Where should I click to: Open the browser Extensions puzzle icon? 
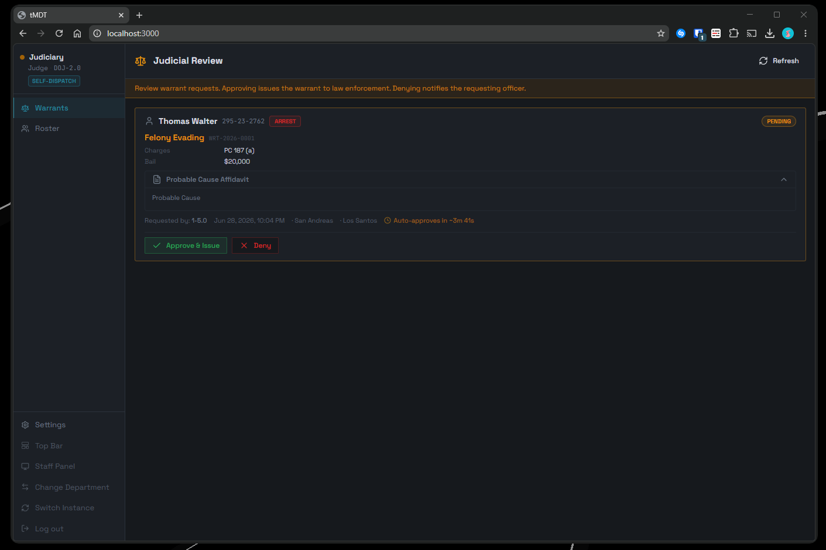click(x=734, y=33)
